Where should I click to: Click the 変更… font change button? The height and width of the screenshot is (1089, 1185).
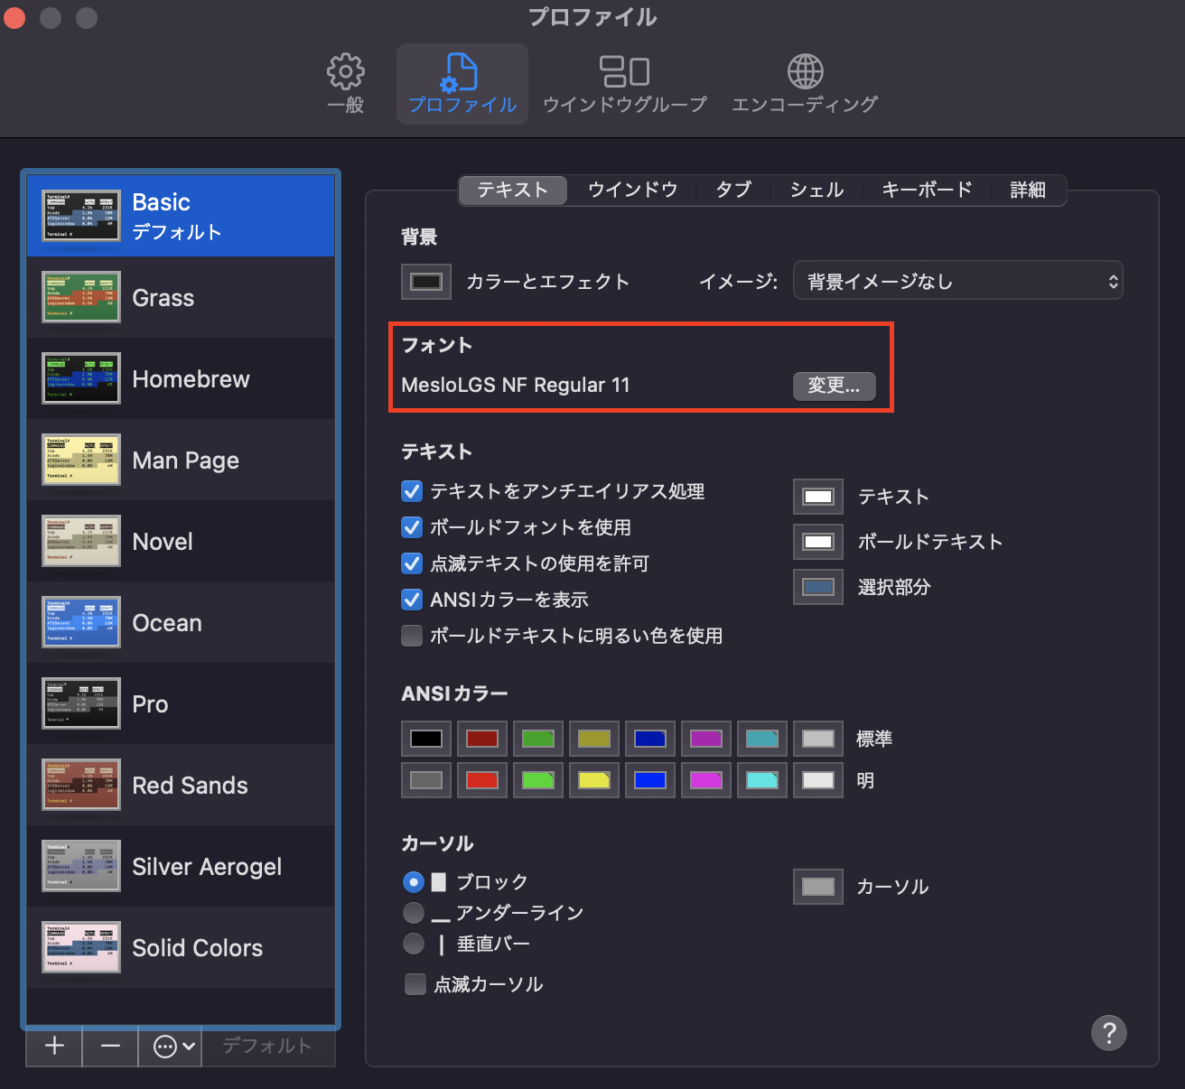(834, 386)
